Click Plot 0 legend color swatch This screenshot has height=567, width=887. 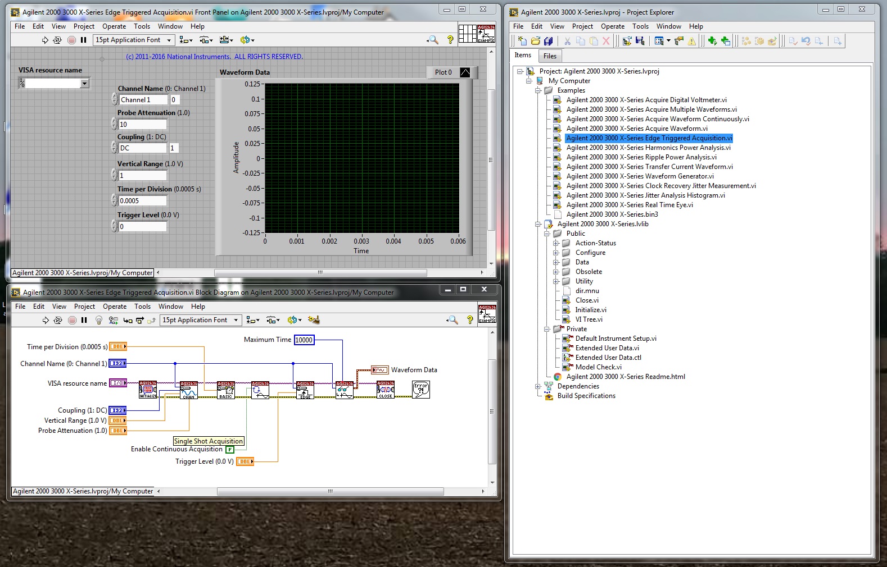click(x=465, y=72)
